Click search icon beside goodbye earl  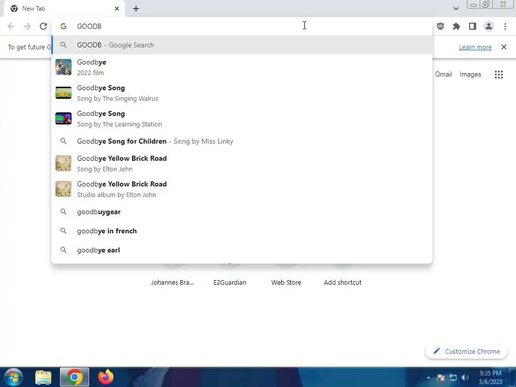(x=63, y=250)
